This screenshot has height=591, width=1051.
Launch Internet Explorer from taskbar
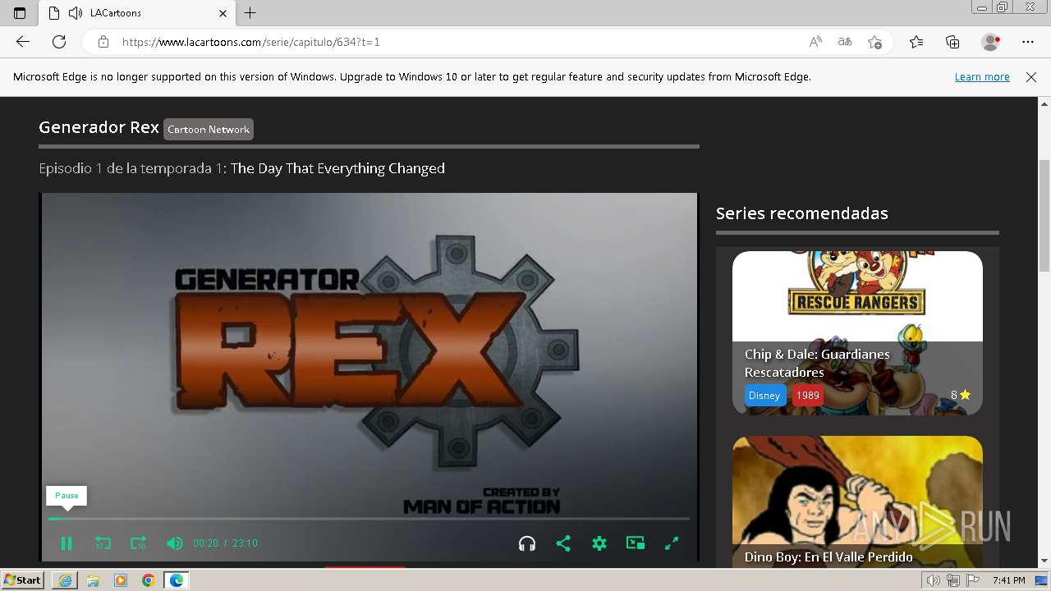(x=65, y=580)
